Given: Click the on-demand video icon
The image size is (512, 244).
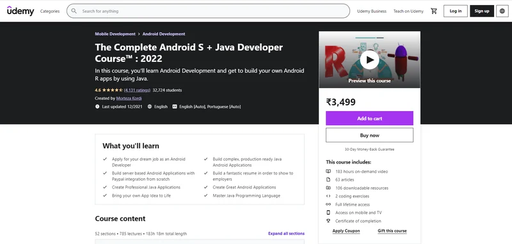Looking at the screenshot, I should pyautogui.click(x=328, y=171).
